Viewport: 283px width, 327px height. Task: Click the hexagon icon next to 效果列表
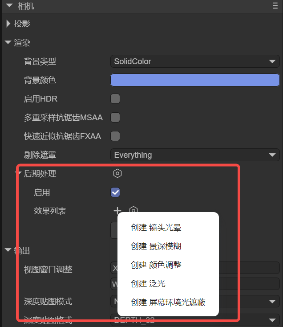pos(133,209)
